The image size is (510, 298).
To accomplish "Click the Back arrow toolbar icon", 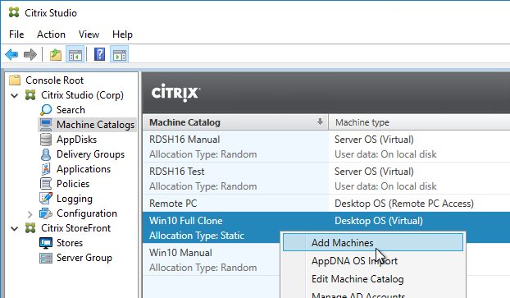I will 11,54.
